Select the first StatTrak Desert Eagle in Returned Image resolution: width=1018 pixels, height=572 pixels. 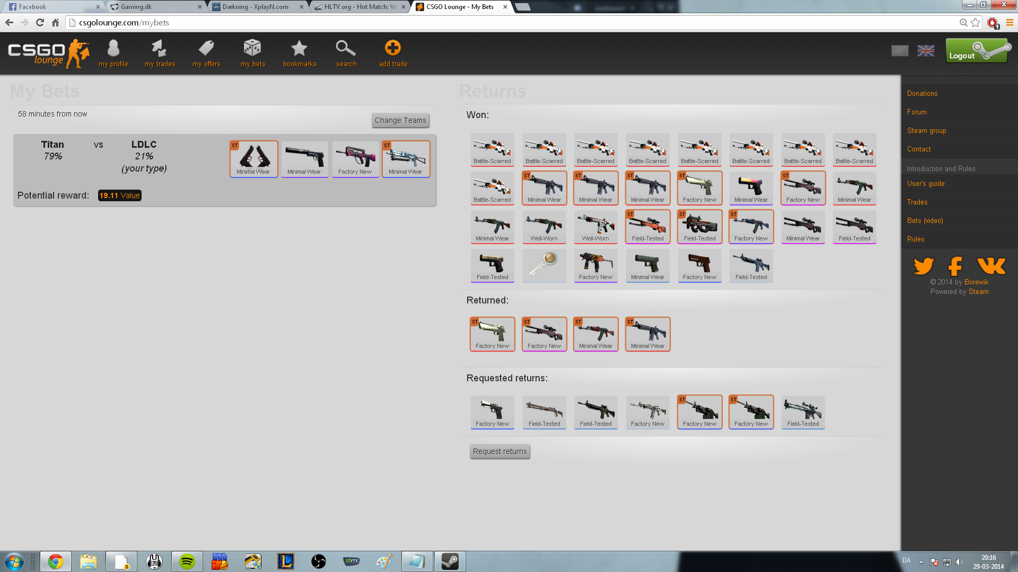click(x=492, y=334)
